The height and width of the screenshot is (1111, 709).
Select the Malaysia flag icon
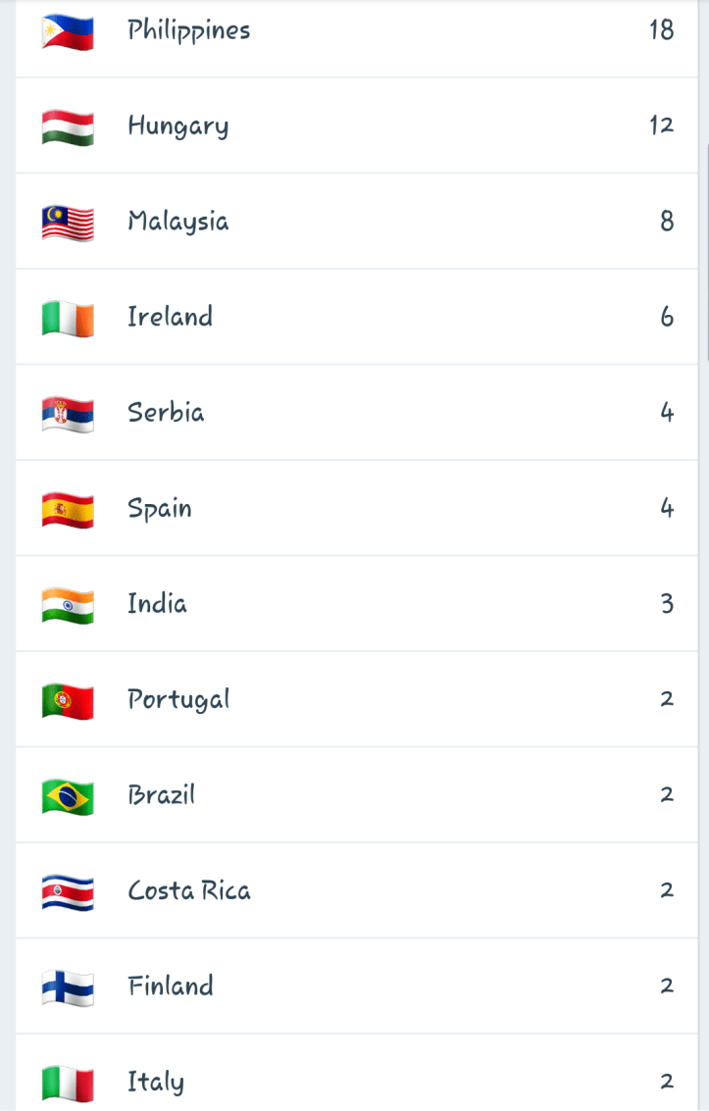coord(68,224)
